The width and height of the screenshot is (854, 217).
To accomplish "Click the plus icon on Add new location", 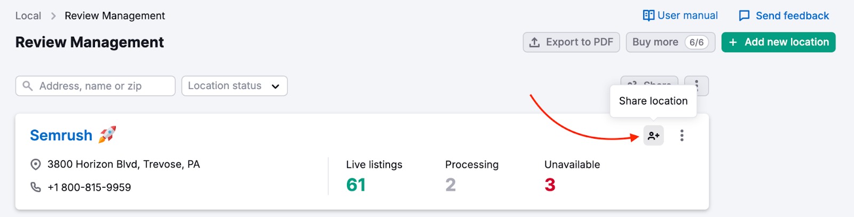I will (x=733, y=42).
